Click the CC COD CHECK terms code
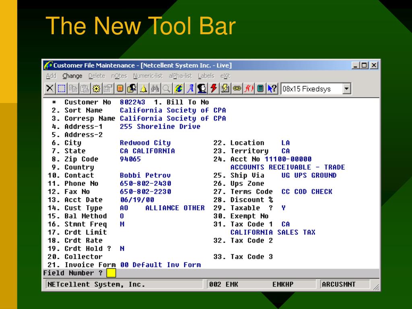This screenshot has width=412, height=309. coord(307,192)
